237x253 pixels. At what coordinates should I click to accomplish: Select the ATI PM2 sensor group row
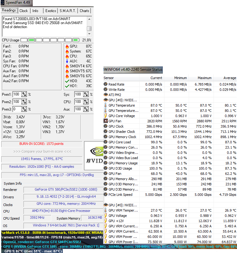(x=115, y=95)
